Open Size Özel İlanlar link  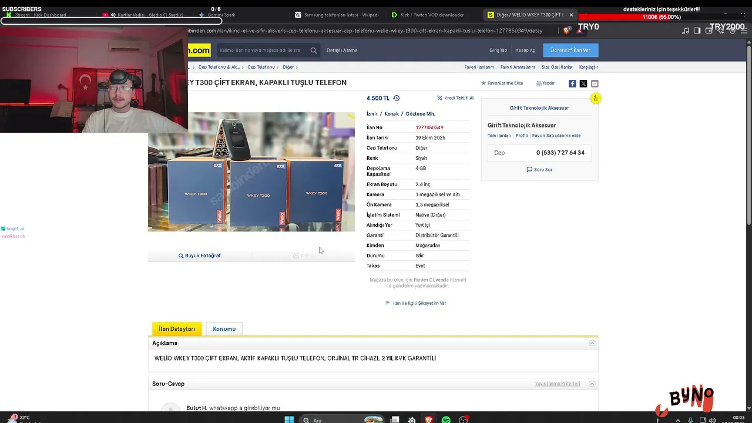click(x=557, y=67)
